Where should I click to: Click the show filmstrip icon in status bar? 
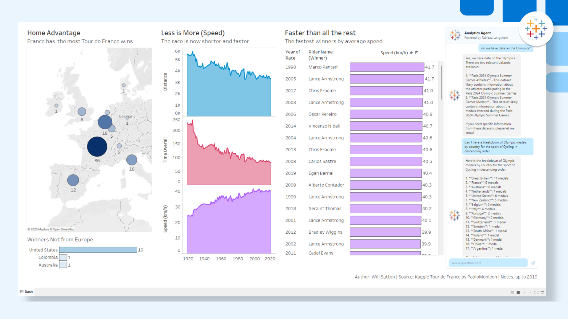click(512, 292)
